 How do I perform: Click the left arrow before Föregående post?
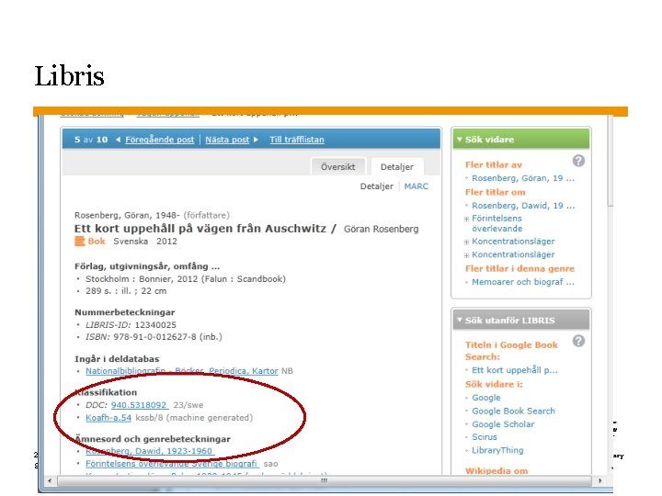pos(119,140)
